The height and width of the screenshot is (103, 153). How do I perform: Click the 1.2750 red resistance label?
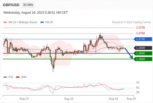click(140, 33)
